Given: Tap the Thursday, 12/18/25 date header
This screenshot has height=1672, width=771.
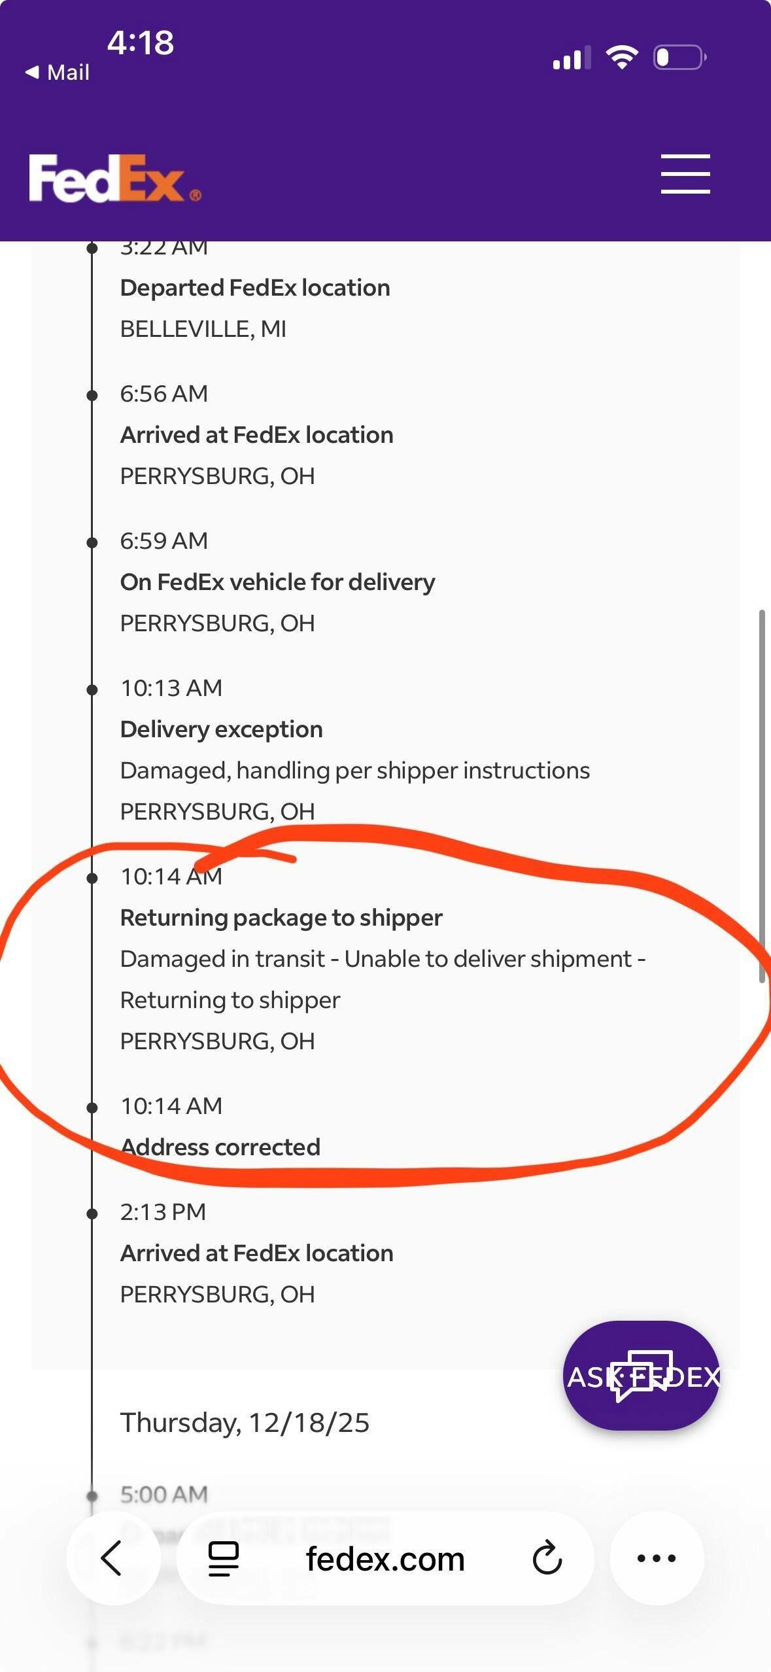Looking at the screenshot, I should pos(245,1423).
